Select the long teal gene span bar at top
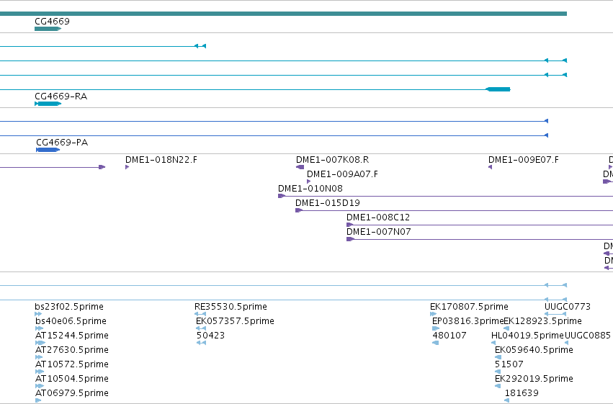613x404 pixels. [x=283, y=14]
